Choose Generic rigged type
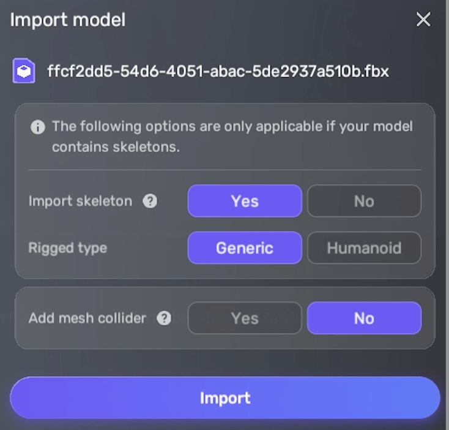 click(x=245, y=248)
